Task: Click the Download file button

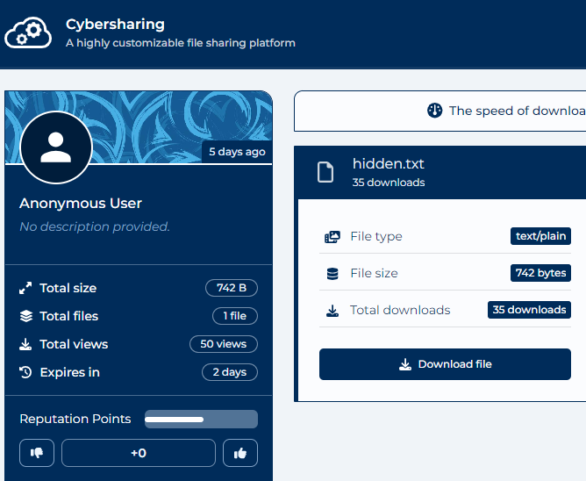Action: [x=445, y=364]
